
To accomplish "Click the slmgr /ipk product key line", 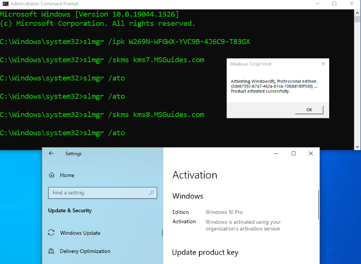I will click(x=125, y=42).
